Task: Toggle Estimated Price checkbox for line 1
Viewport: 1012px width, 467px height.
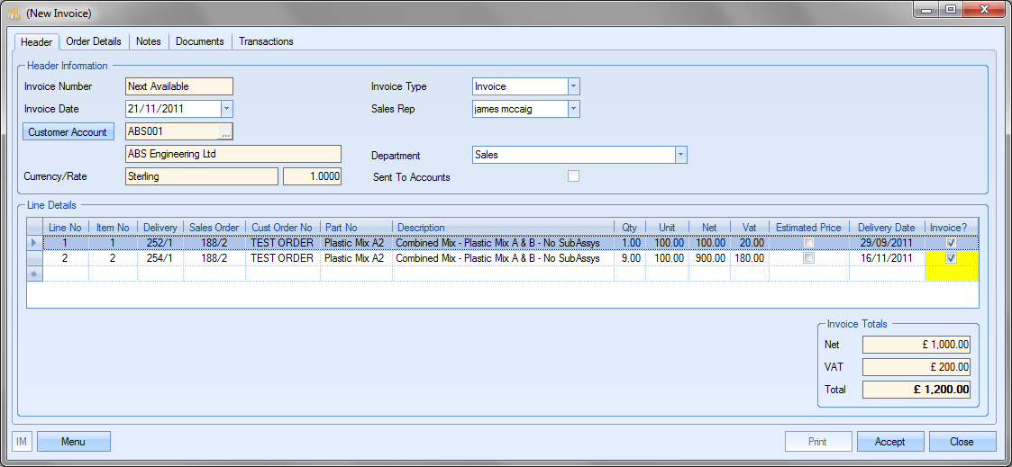Action: [x=808, y=243]
